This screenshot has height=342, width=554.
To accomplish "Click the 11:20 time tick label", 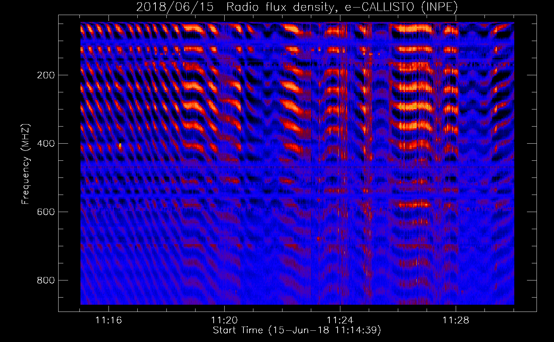I will tap(224, 320).
